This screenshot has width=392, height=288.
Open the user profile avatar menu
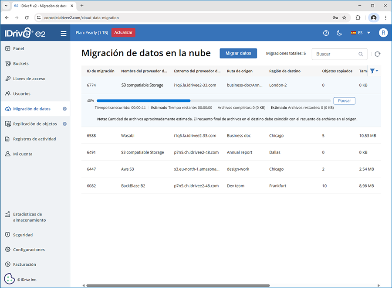click(x=383, y=33)
